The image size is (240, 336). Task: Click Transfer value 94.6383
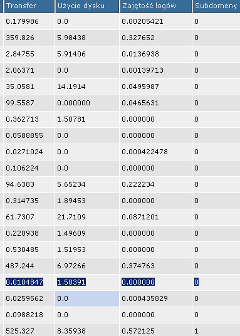20,184
